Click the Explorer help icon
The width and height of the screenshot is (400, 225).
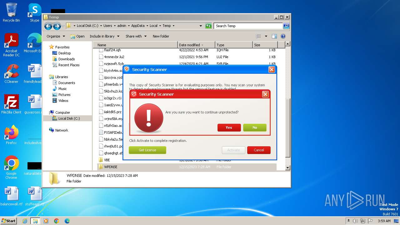[283, 36]
